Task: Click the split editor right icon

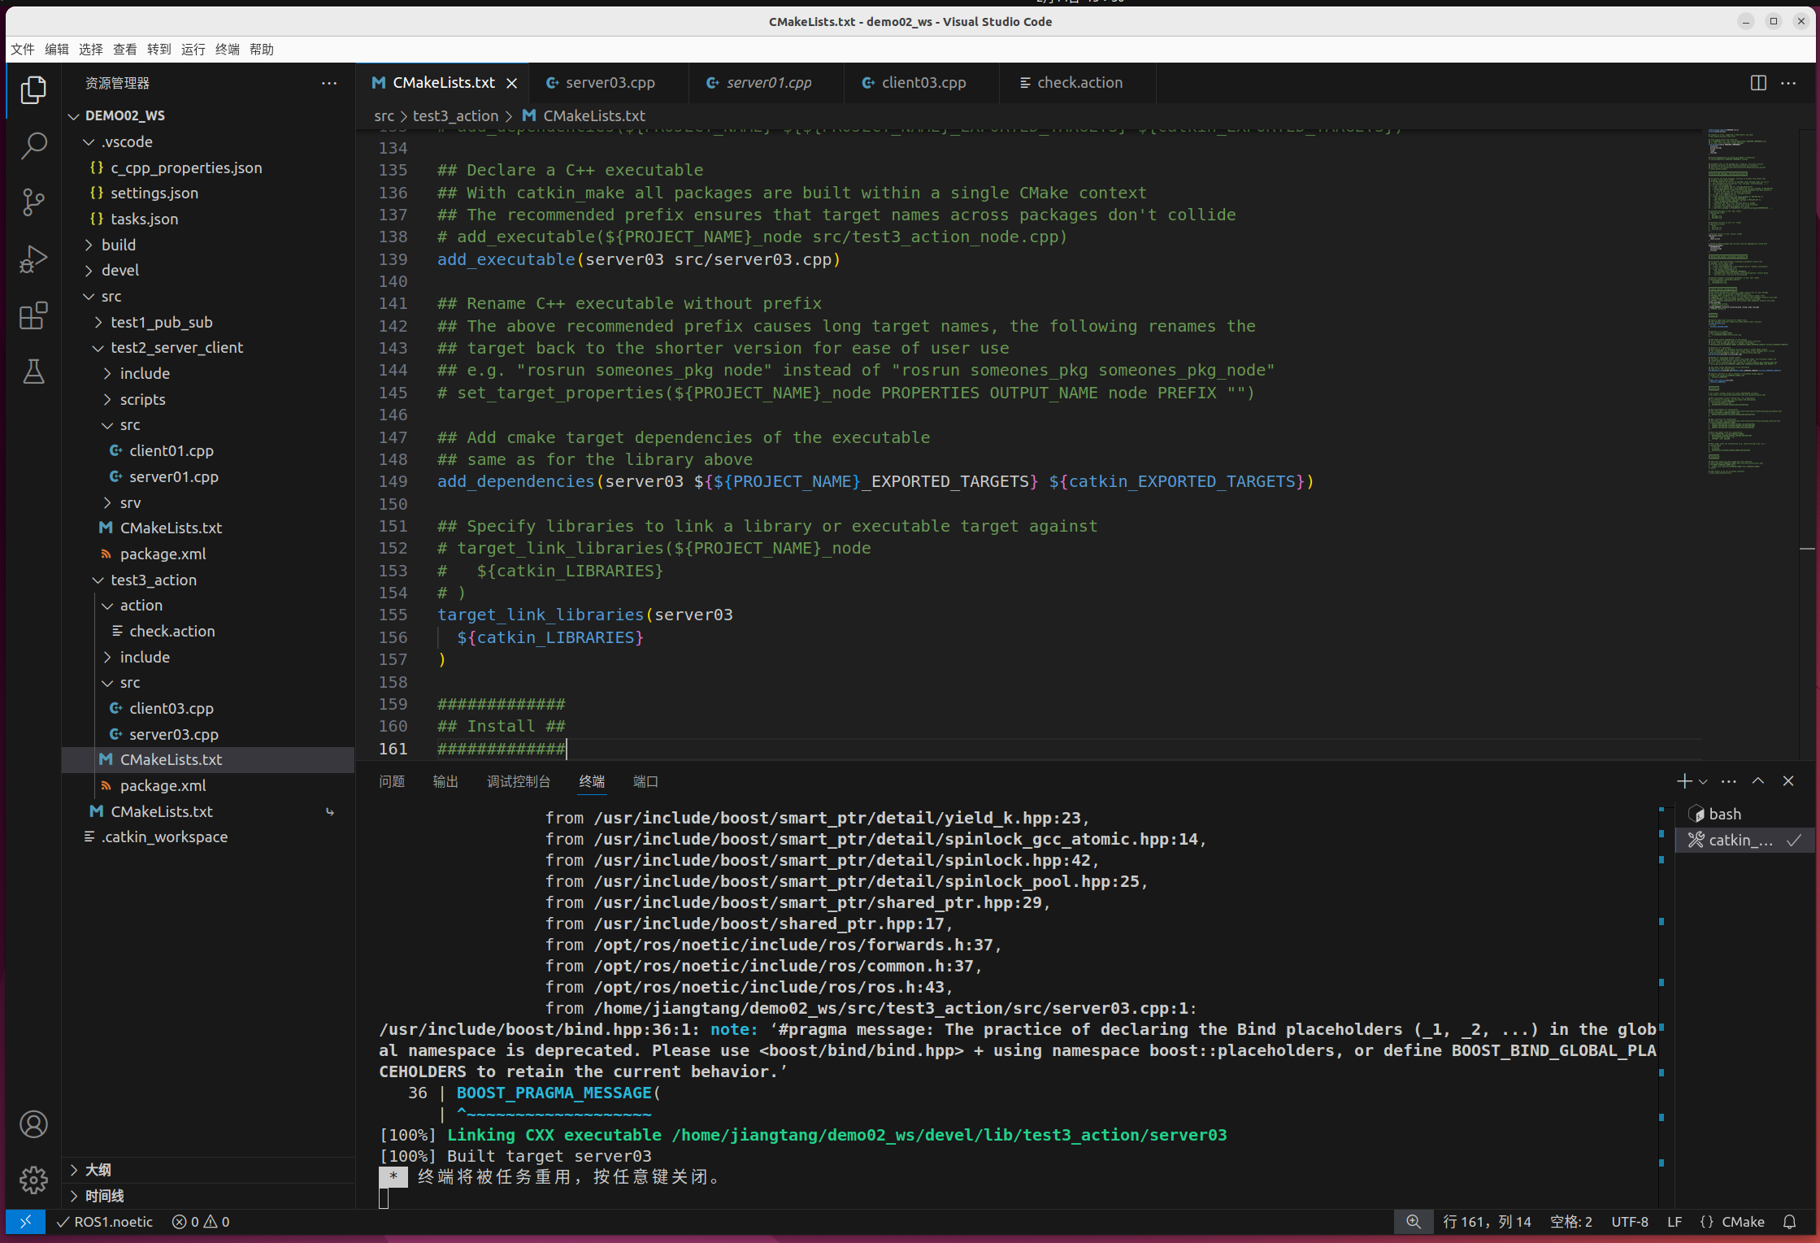Action: [x=1758, y=83]
